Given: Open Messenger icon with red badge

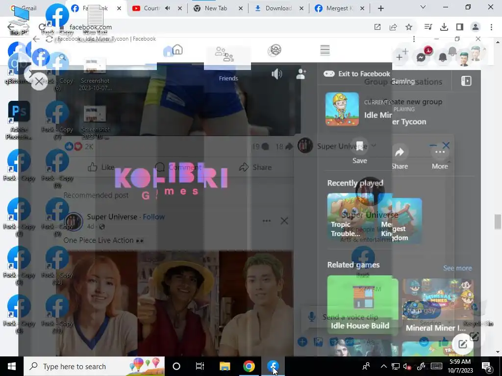Looking at the screenshot, I should [x=421, y=57].
